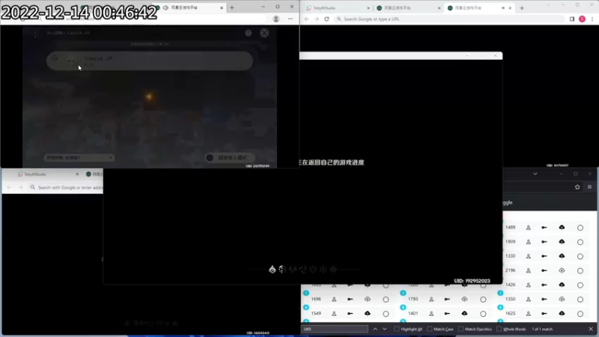Click the user icon in row 1489
This screenshot has height=337, width=599.
coord(529,228)
